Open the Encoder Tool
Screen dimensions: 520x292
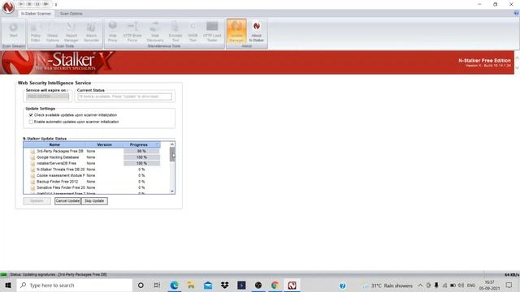click(175, 32)
